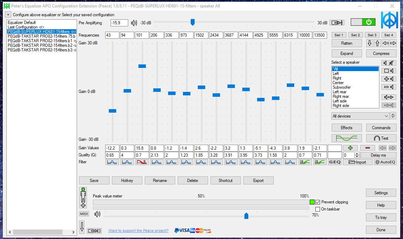403x239 pixels.
Task: Click the shift frequencies left arrow
Action: tap(385, 43)
